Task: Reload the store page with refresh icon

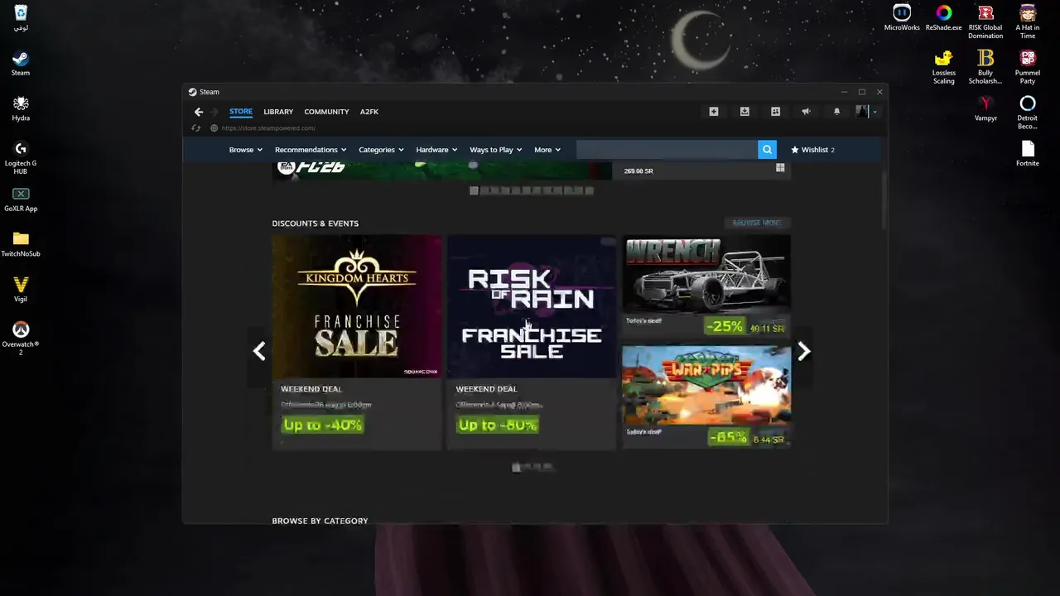Action: click(196, 128)
